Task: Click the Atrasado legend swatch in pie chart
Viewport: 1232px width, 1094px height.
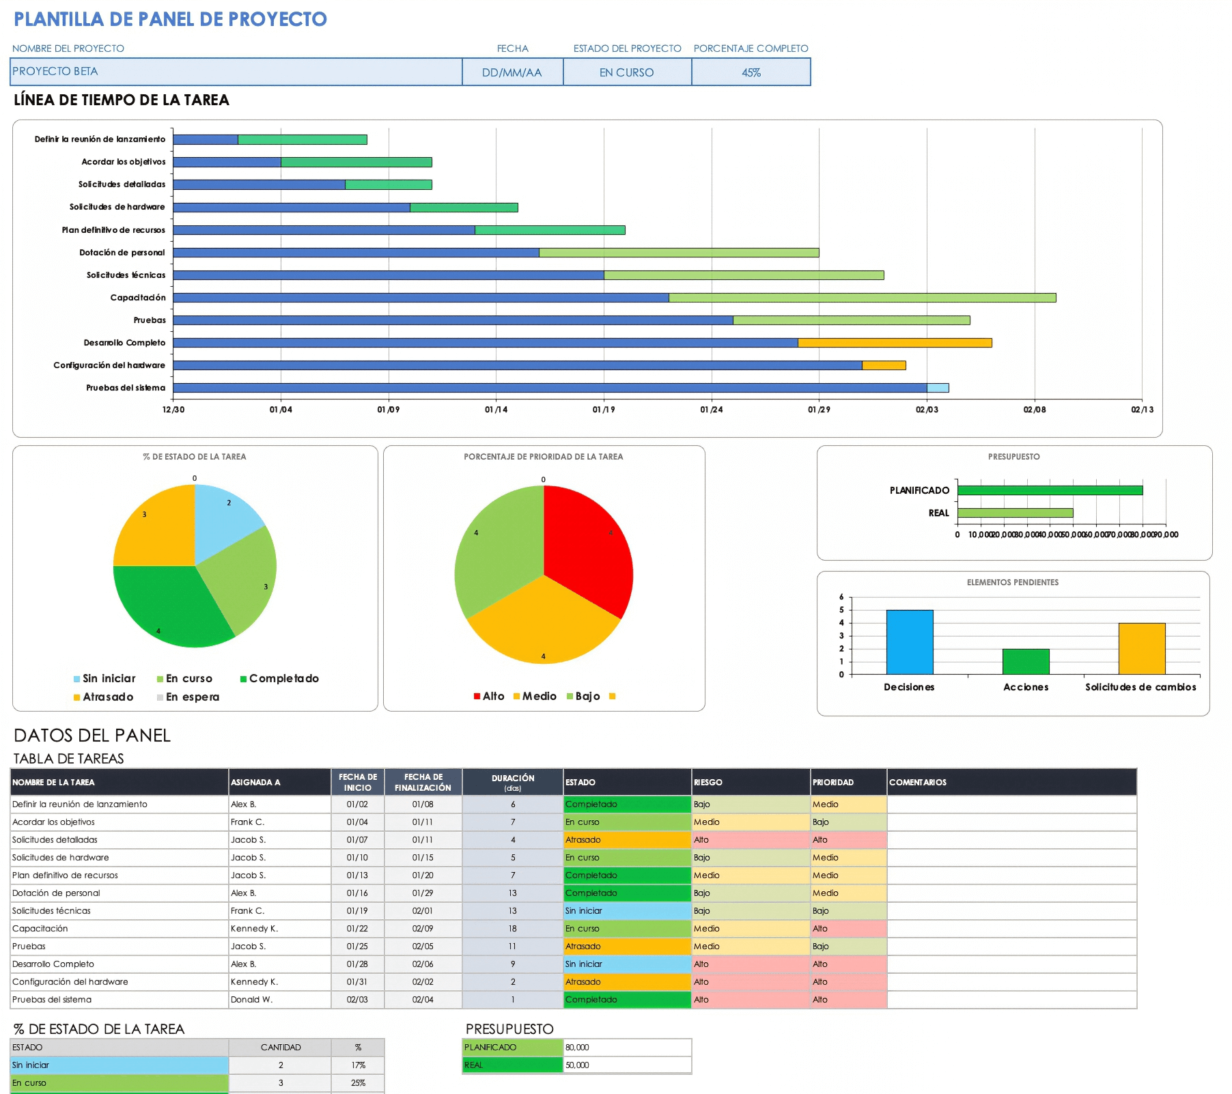Action: tap(77, 697)
